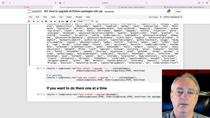210x118 pixels.
Task: Open the Edit menu
Action: (37, 17)
